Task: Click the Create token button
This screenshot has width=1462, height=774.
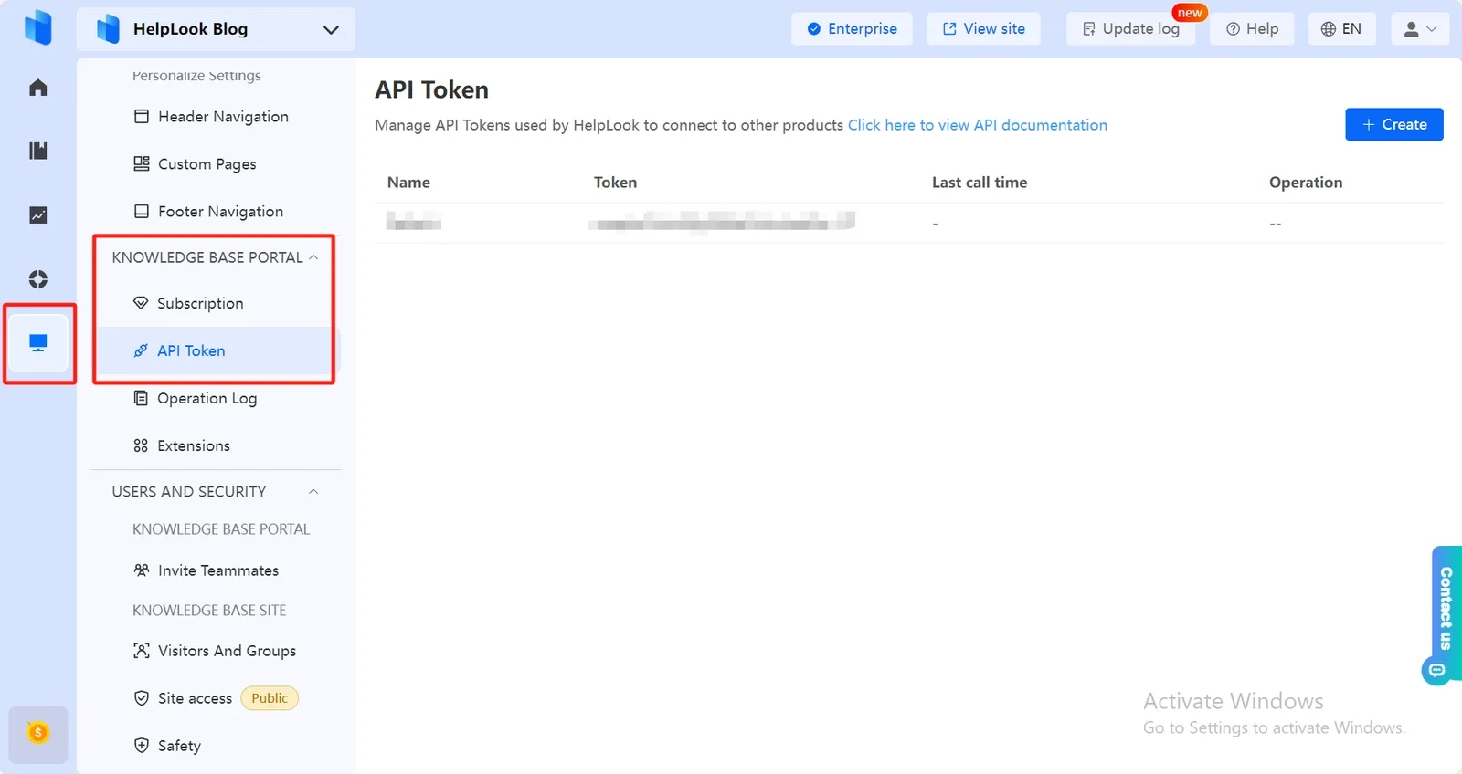Action: (x=1393, y=124)
